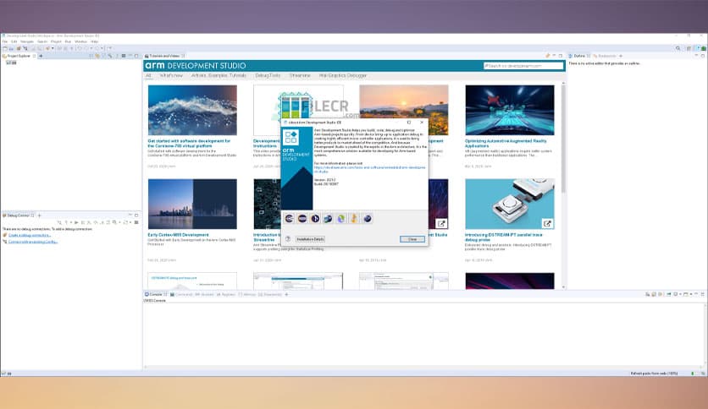Click the city skyline Cortex-M55 thumbnail
The image size is (708, 409).
coord(192,204)
